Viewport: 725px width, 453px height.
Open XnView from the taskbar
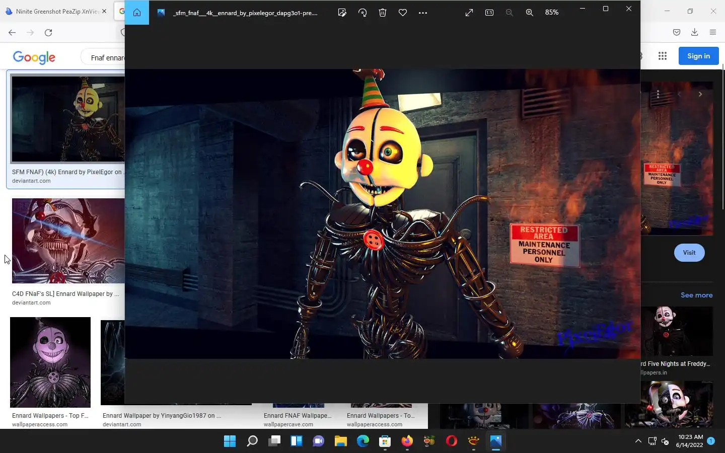tap(474, 441)
